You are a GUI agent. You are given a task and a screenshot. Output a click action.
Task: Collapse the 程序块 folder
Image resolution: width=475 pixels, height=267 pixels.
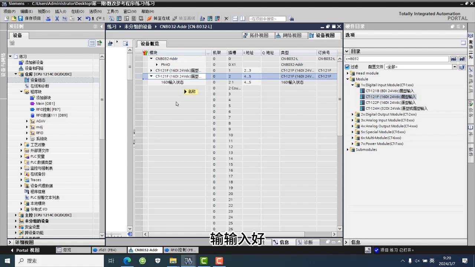[22, 92]
